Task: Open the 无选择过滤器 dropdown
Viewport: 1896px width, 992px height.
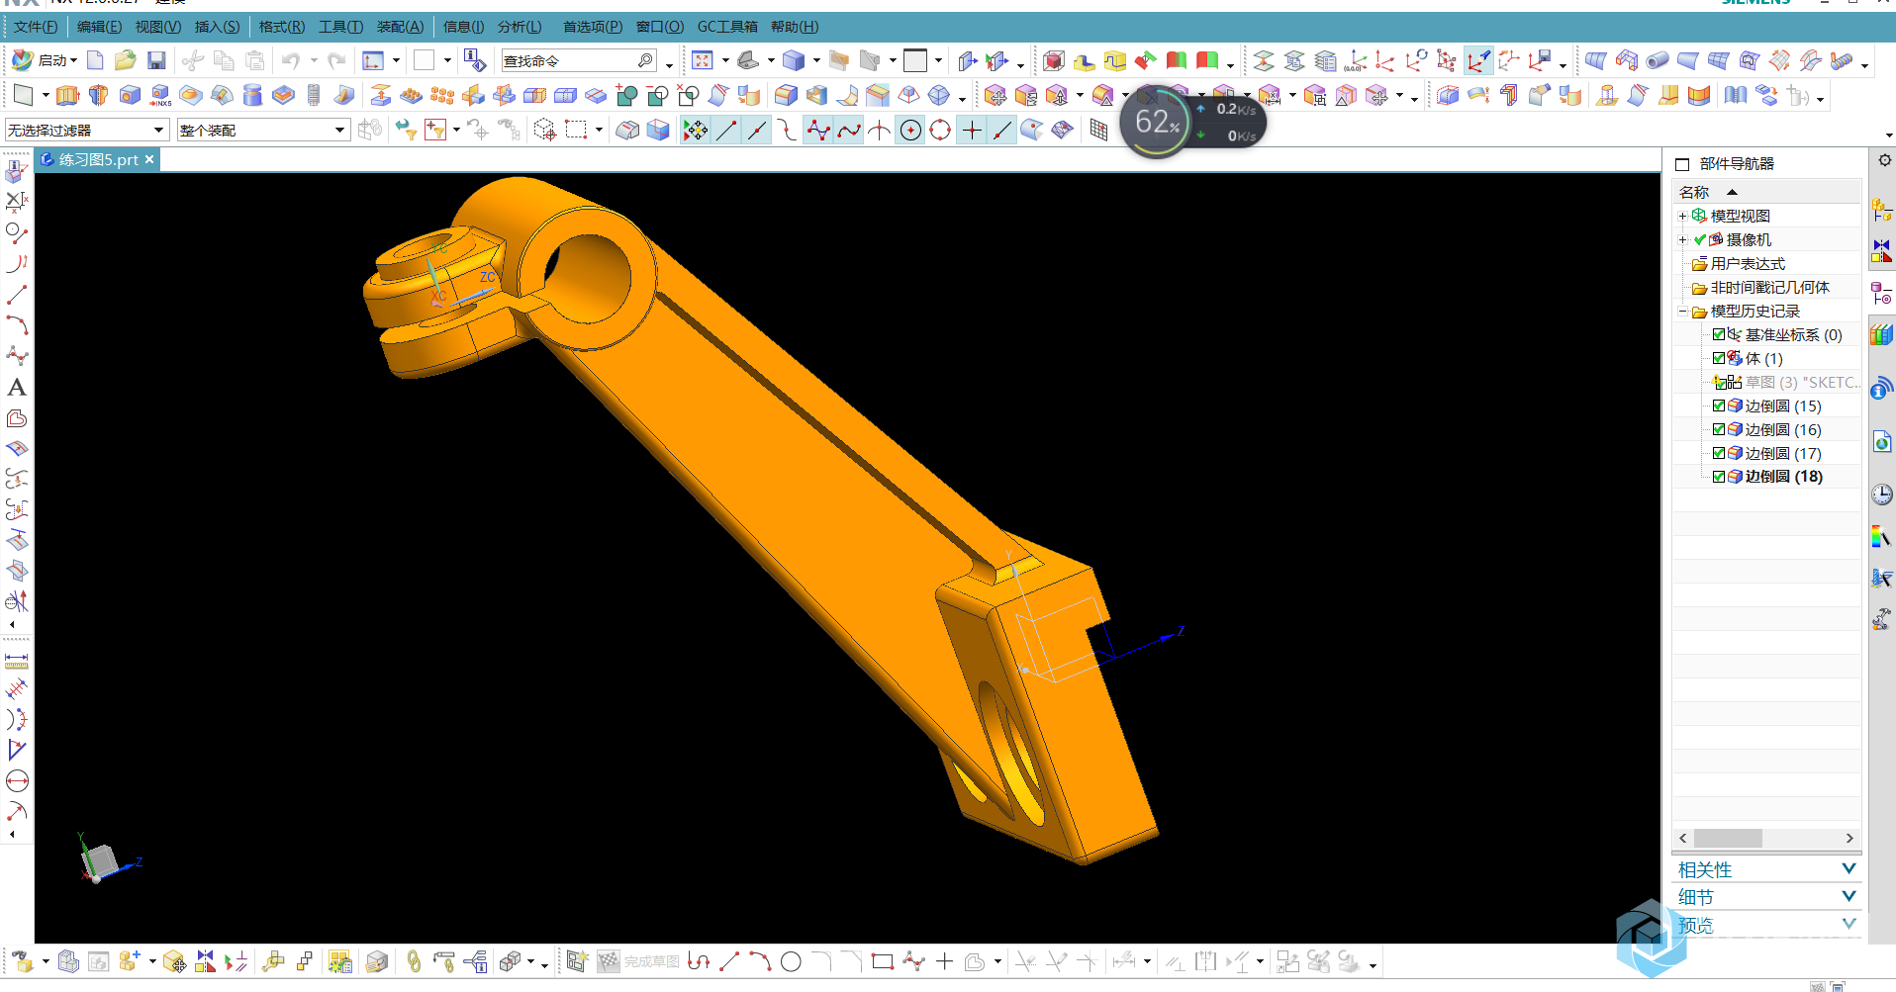Action: click(x=86, y=130)
